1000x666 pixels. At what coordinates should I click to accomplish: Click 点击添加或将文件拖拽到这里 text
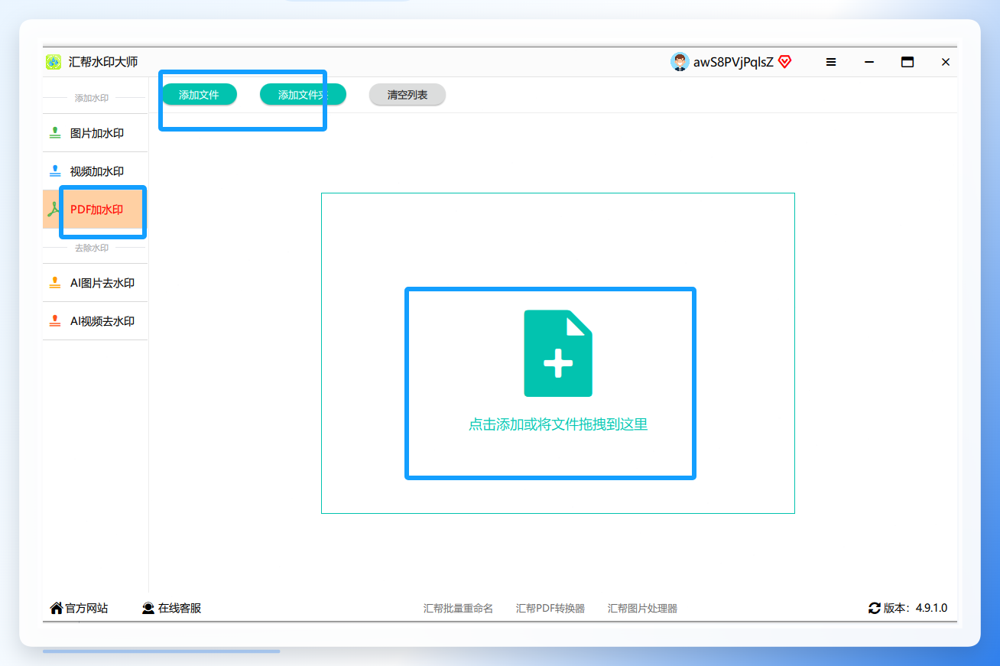[558, 424]
